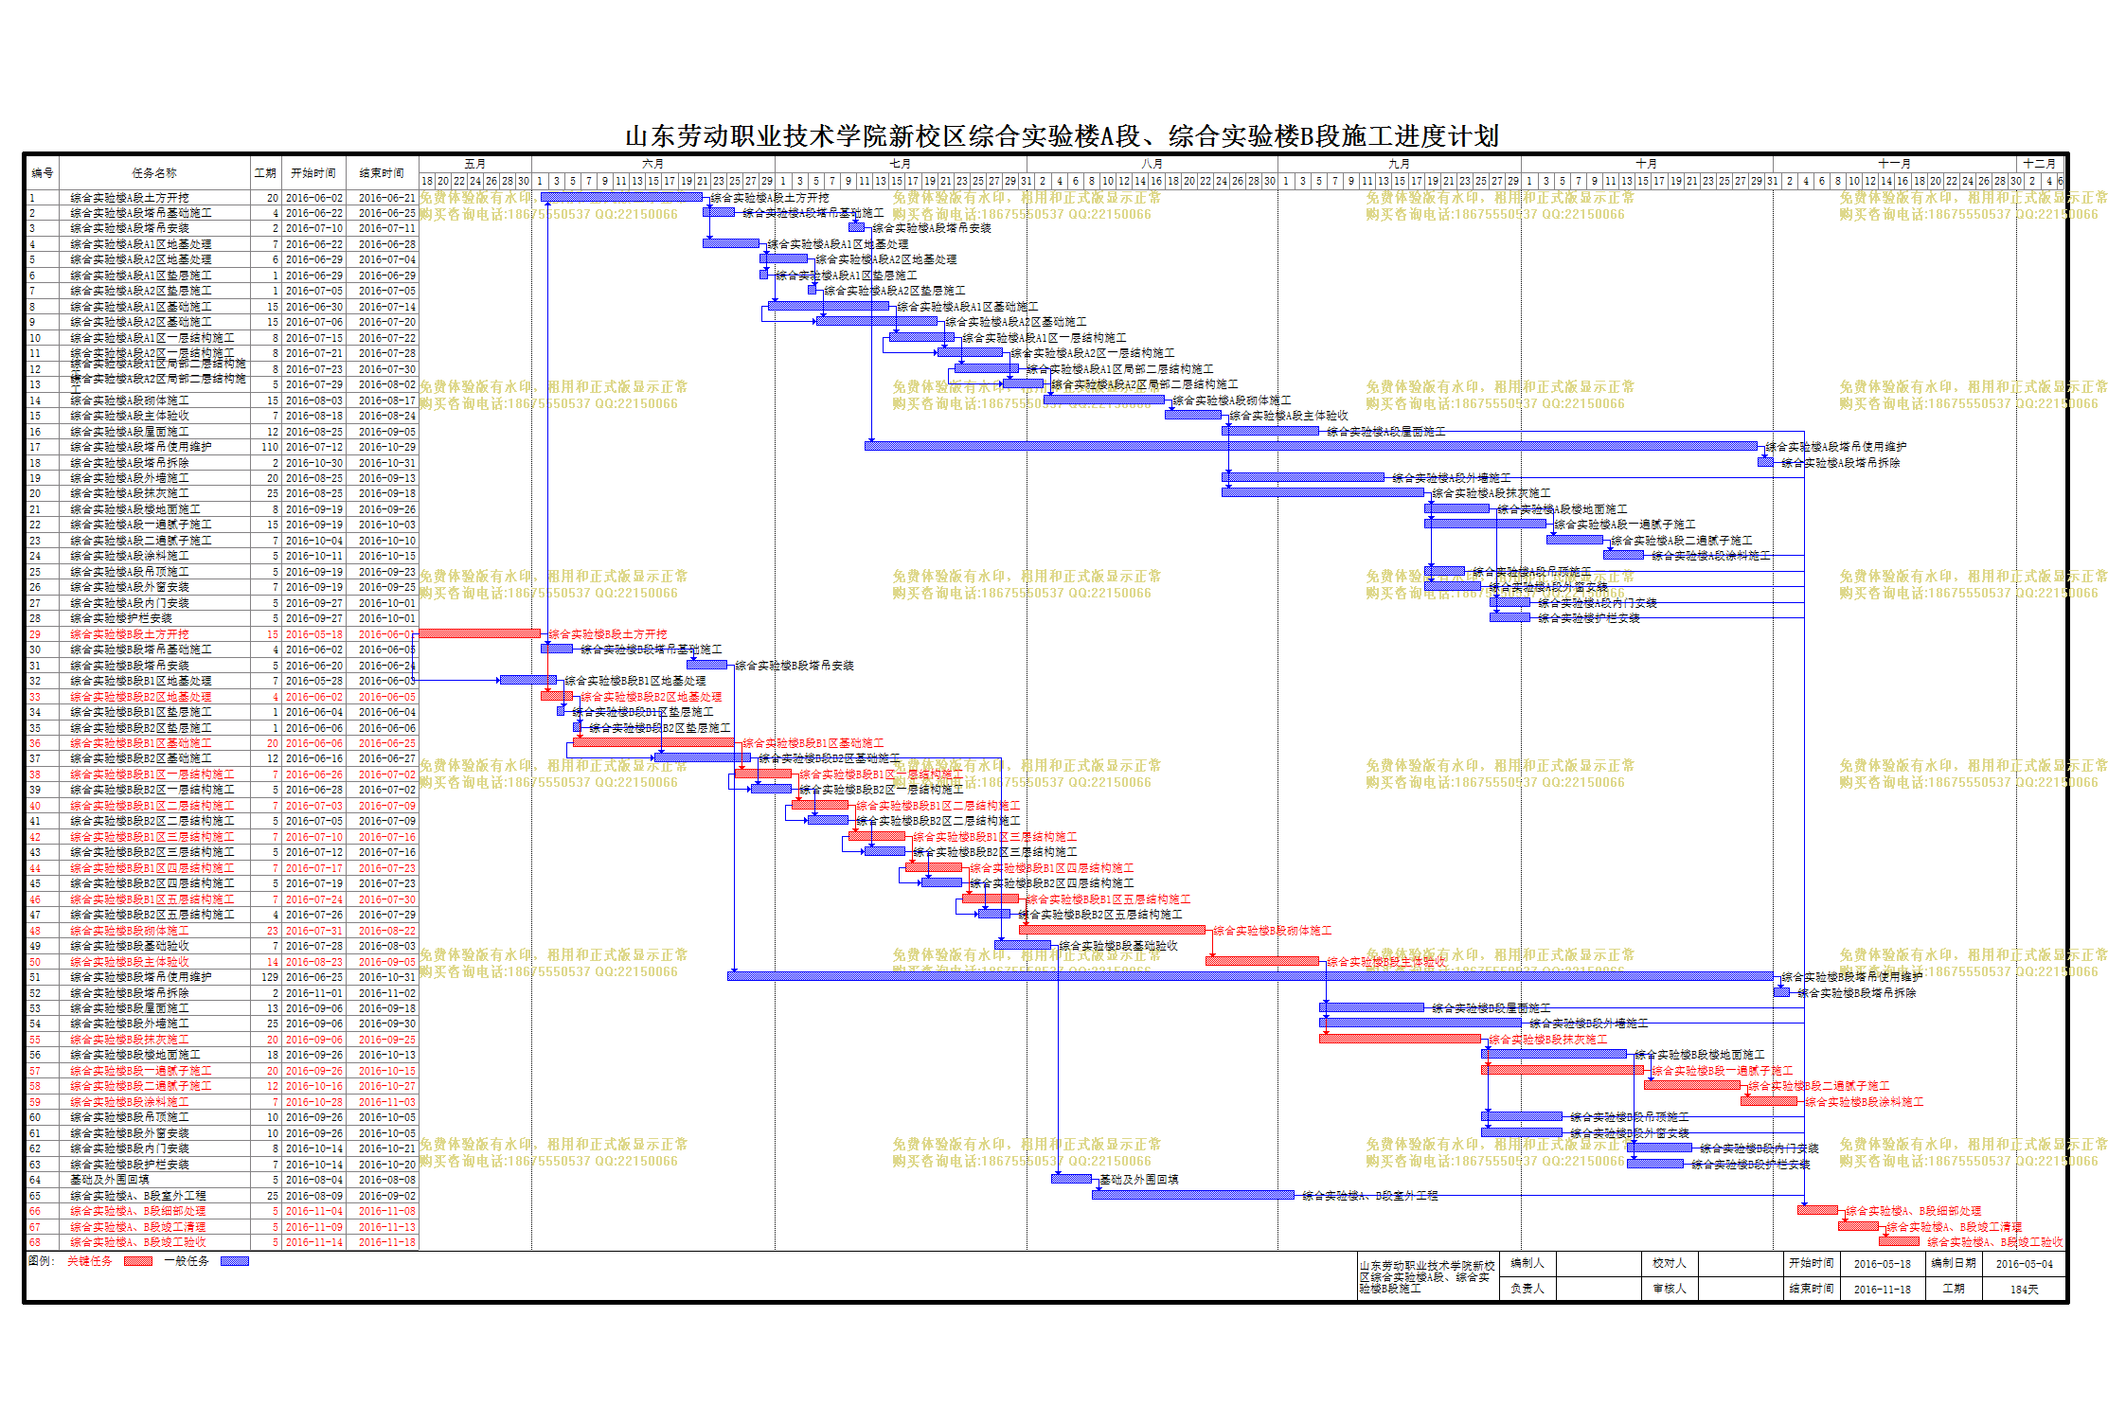Click the long blue bar for A段塔吊使用维护
The image size is (2108, 1424).
1311,446
